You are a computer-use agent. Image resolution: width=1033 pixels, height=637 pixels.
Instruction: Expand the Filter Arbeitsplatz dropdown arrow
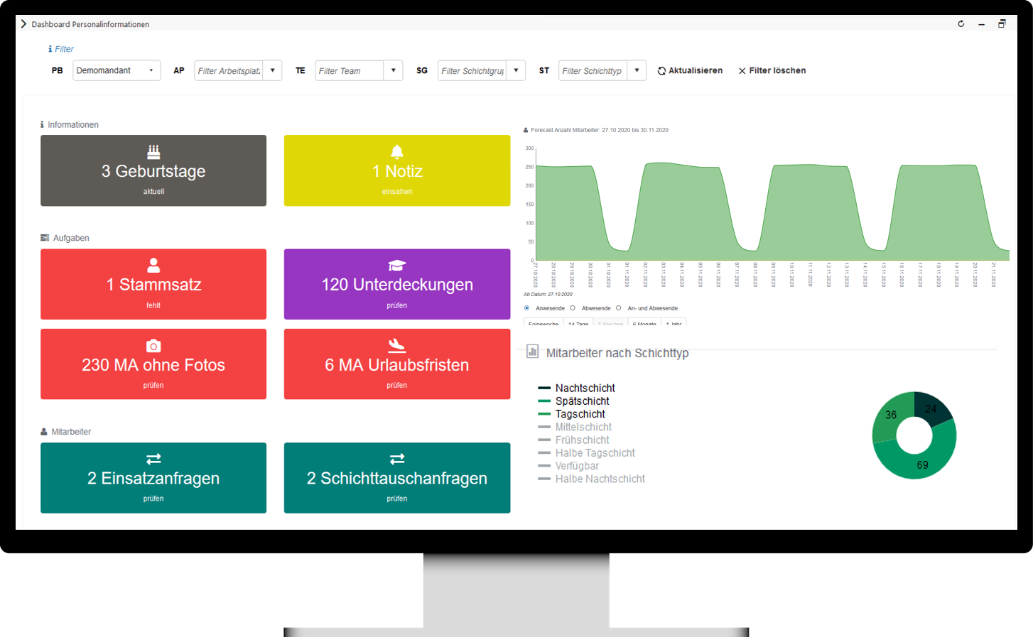273,71
